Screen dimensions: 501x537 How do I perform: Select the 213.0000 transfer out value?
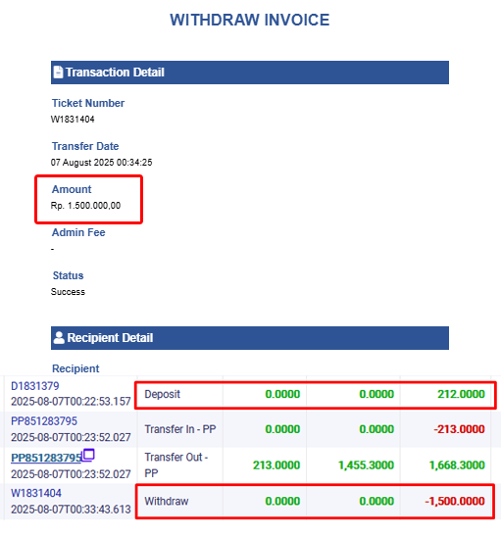point(276,465)
